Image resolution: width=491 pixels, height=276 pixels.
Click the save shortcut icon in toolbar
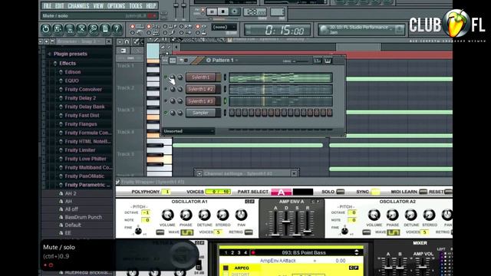click(58, 29)
